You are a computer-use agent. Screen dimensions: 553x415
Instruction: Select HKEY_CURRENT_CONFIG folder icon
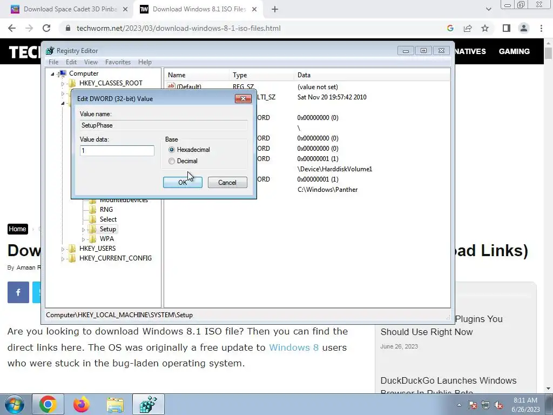pos(72,258)
